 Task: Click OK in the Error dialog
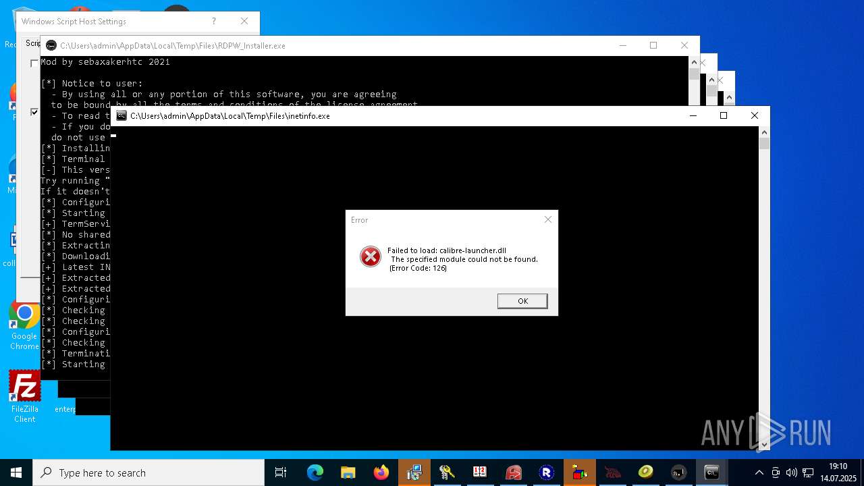click(x=522, y=301)
